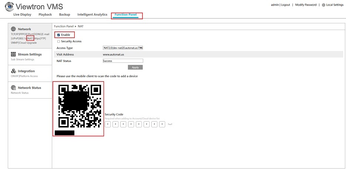Click the Network globe icon
The height and width of the screenshot is (169, 346).
click(x=13, y=29)
